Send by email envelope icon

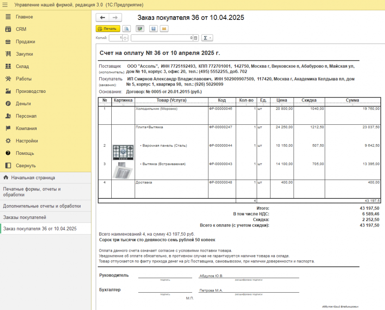tap(164, 29)
